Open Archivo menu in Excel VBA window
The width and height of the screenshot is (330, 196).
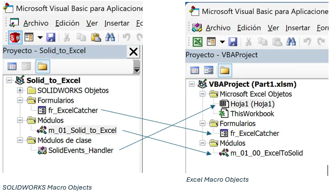[x=218, y=28]
